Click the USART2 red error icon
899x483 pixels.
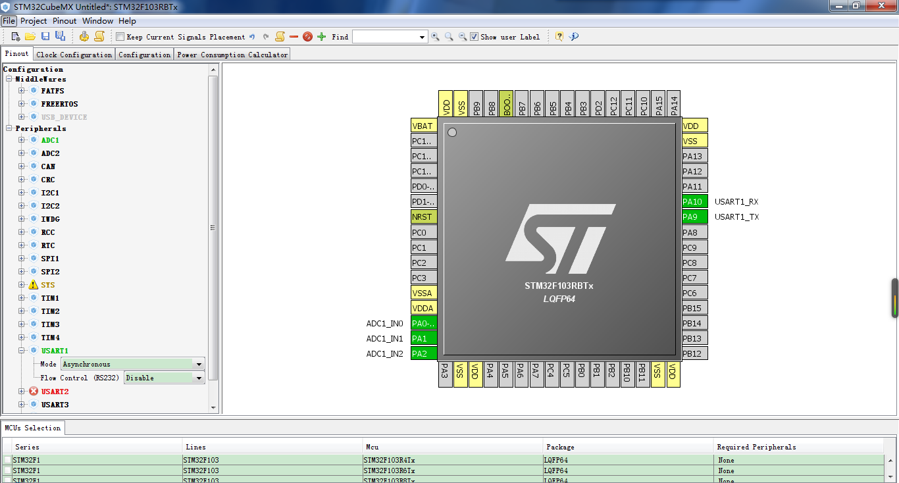point(34,392)
